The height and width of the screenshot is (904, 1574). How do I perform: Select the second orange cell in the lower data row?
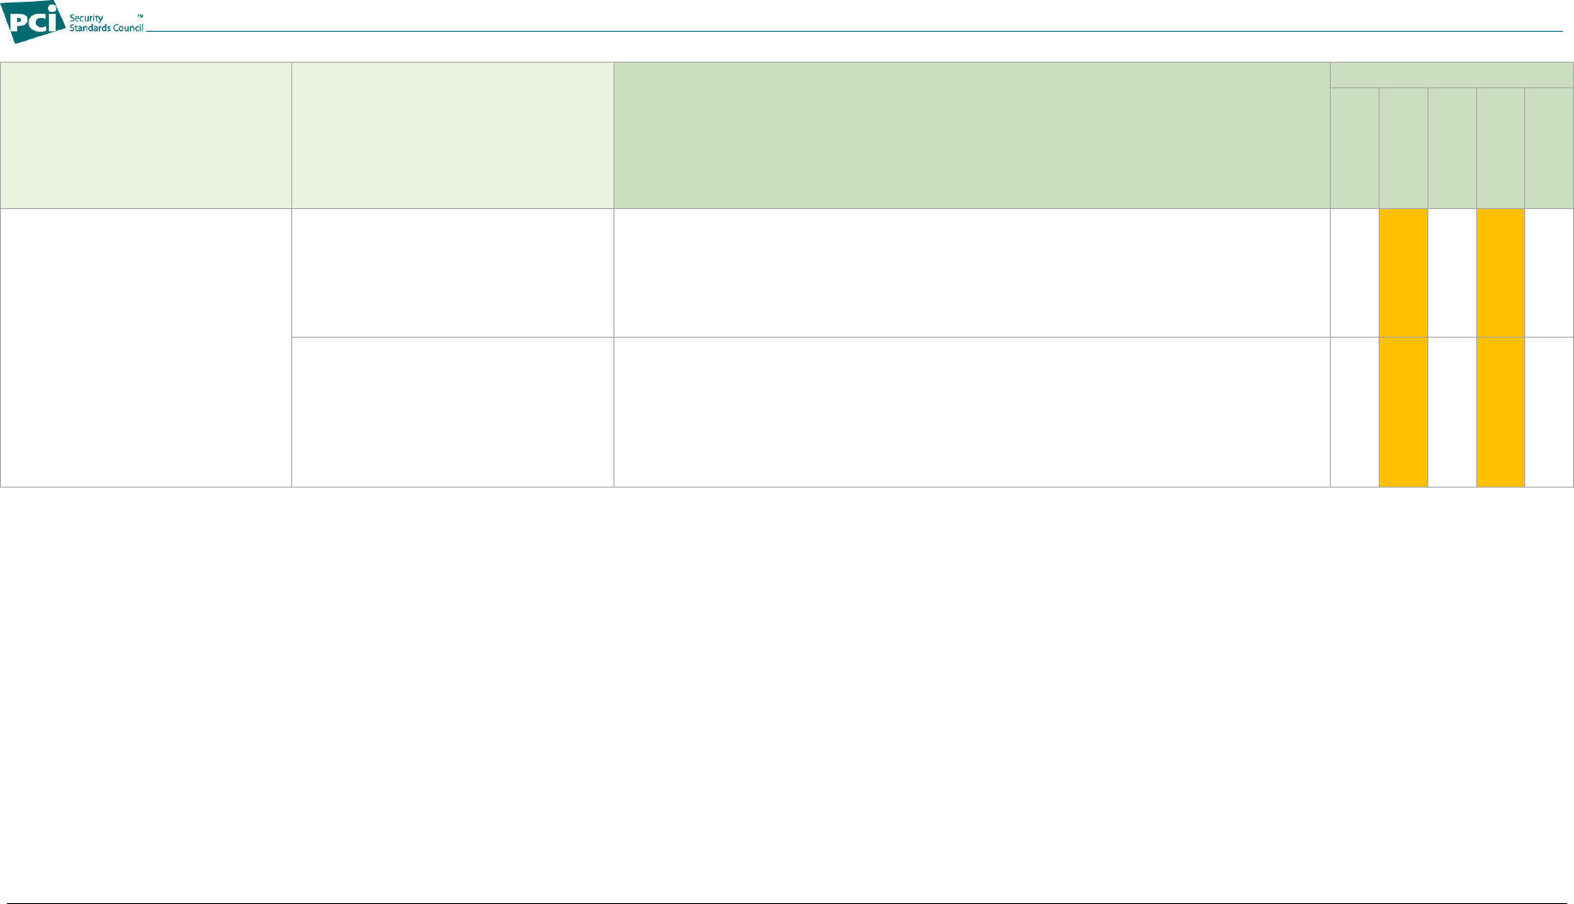[x=1500, y=412]
